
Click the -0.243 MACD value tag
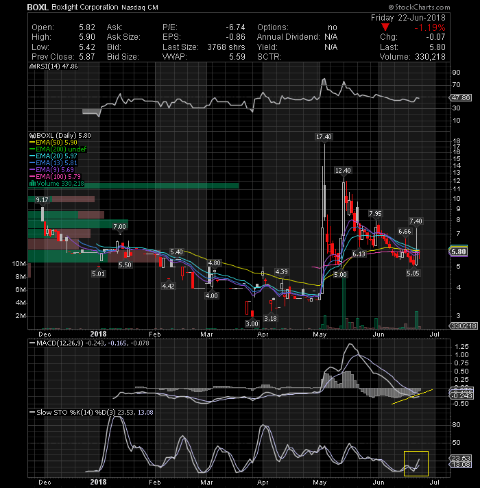(x=461, y=396)
